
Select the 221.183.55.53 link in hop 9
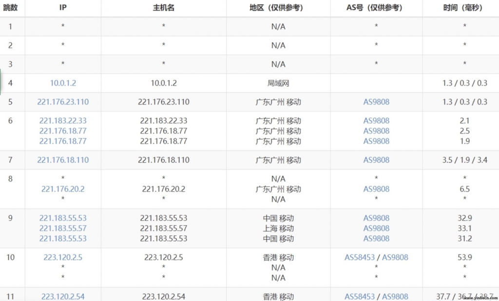click(x=62, y=218)
